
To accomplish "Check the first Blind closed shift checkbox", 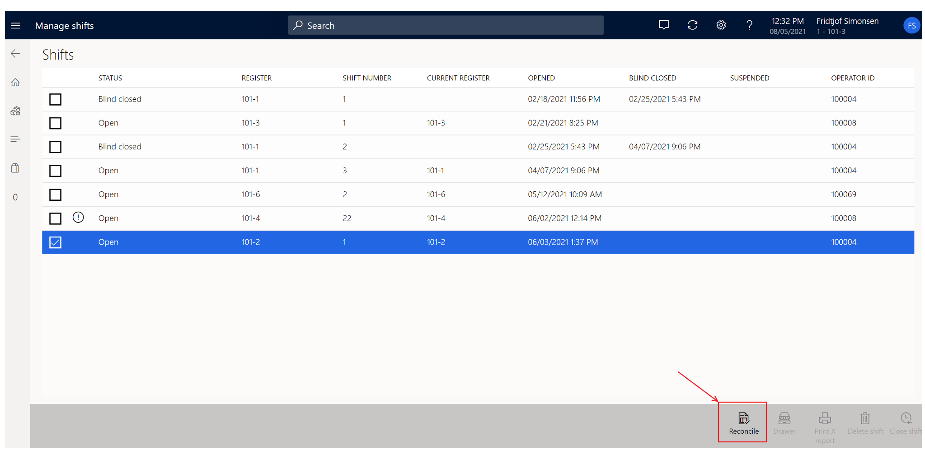I will [x=56, y=99].
